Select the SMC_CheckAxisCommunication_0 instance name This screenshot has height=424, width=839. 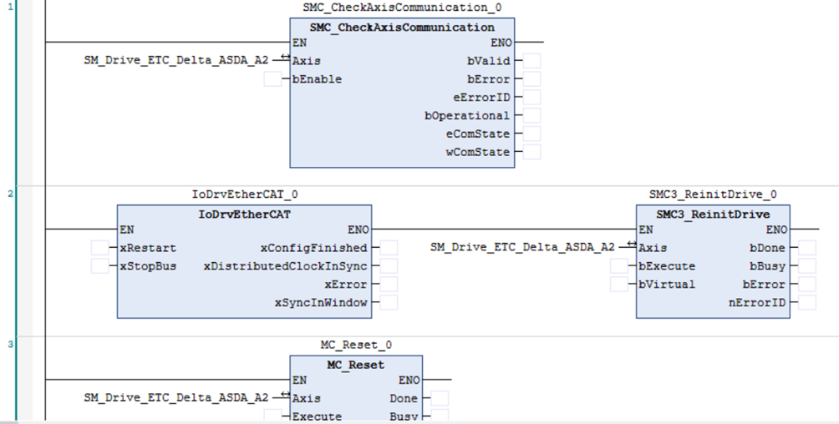[402, 8]
